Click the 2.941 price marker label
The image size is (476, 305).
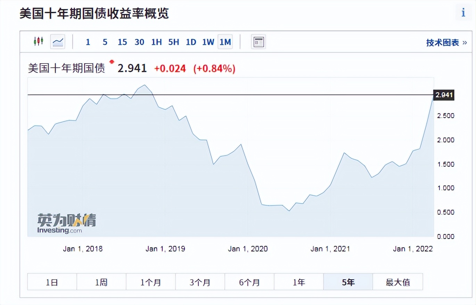[x=444, y=95]
